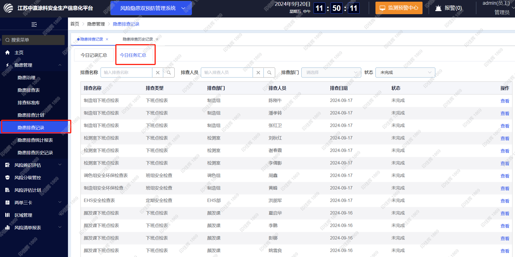Switch to 今日记录汇总 tab
515x257 pixels.
tap(94, 55)
